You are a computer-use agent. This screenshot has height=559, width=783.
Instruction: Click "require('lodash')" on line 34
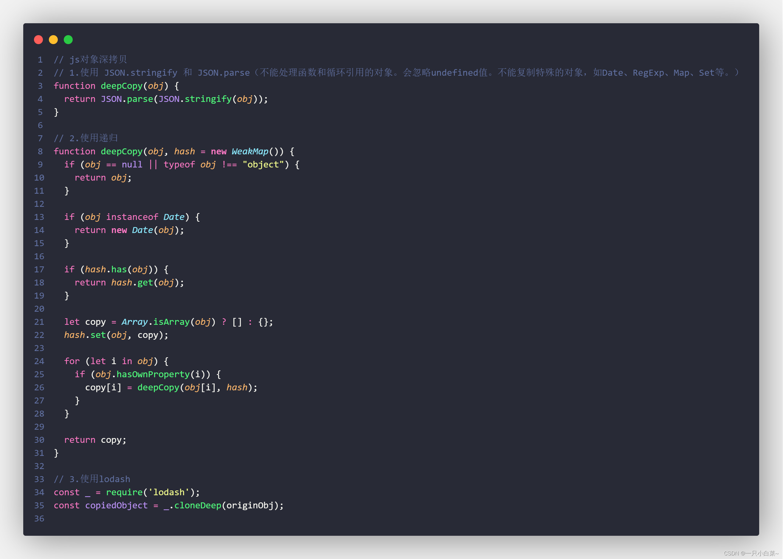(150, 492)
